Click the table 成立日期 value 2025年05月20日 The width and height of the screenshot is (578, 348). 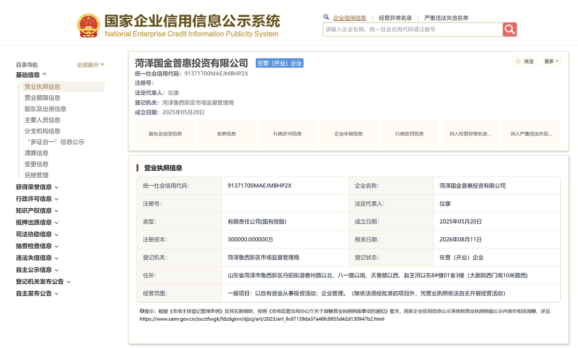click(460, 222)
